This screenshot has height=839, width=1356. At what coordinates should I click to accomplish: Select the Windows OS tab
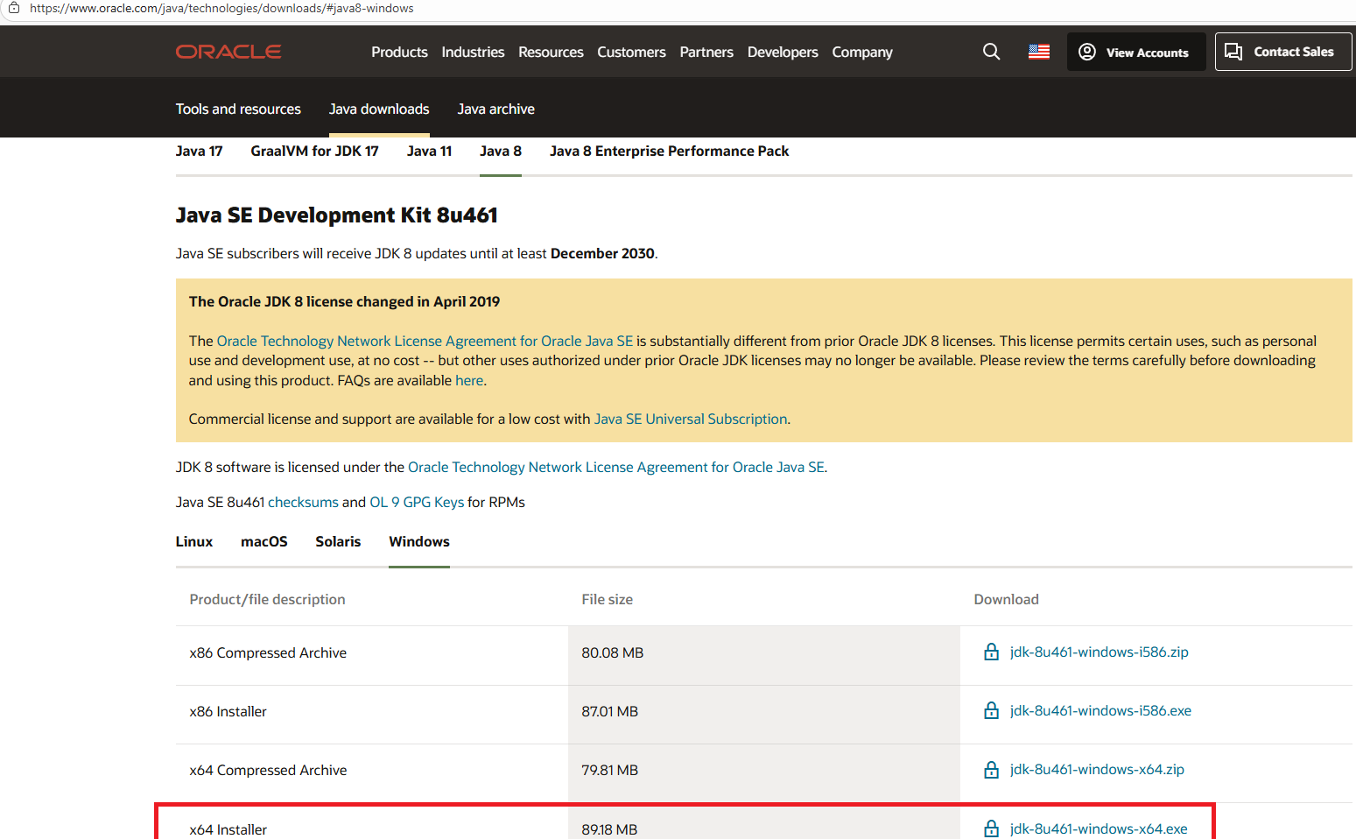tap(419, 541)
